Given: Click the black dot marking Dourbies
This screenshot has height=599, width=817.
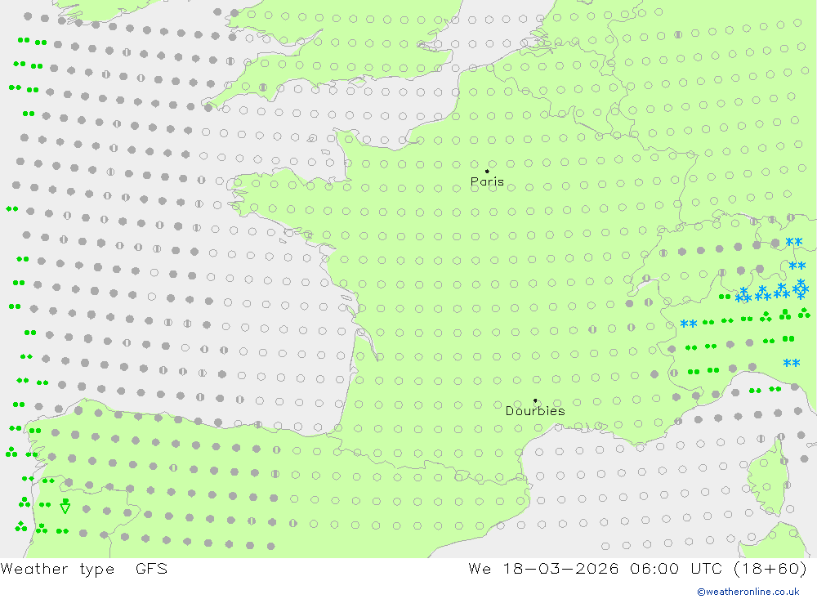Looking at the screenshot, I should [535, 400].
